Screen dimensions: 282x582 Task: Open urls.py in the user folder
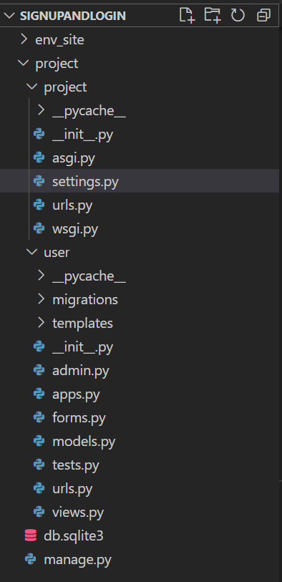[x=72, y=489]
